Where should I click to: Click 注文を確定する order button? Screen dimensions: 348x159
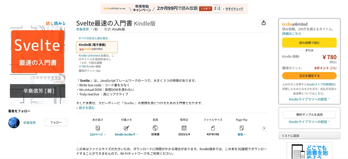309,76
